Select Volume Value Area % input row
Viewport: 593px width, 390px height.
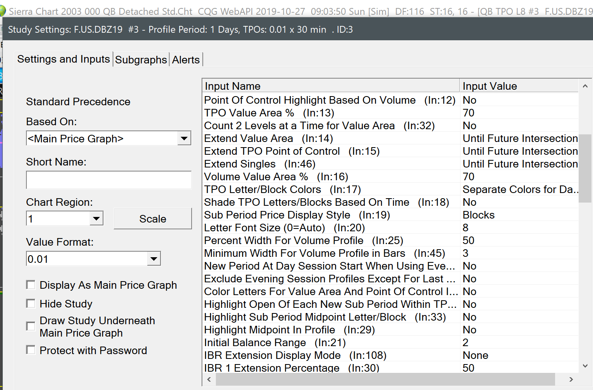point(390,177)
